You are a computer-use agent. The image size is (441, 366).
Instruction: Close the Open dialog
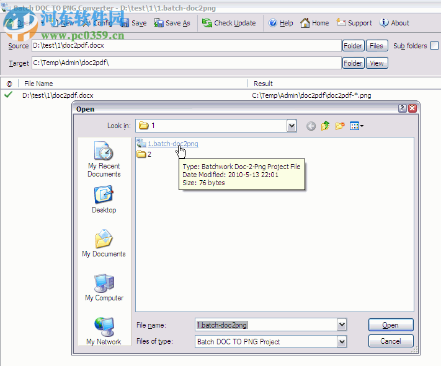pyautogui.click(x=412, y=108)
